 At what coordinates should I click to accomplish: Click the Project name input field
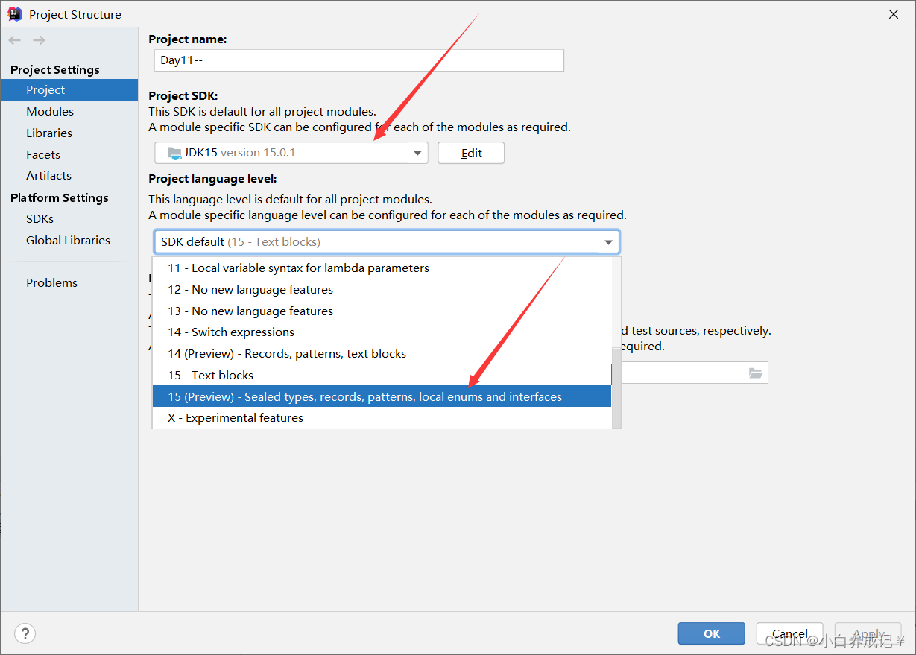(359, 60)
